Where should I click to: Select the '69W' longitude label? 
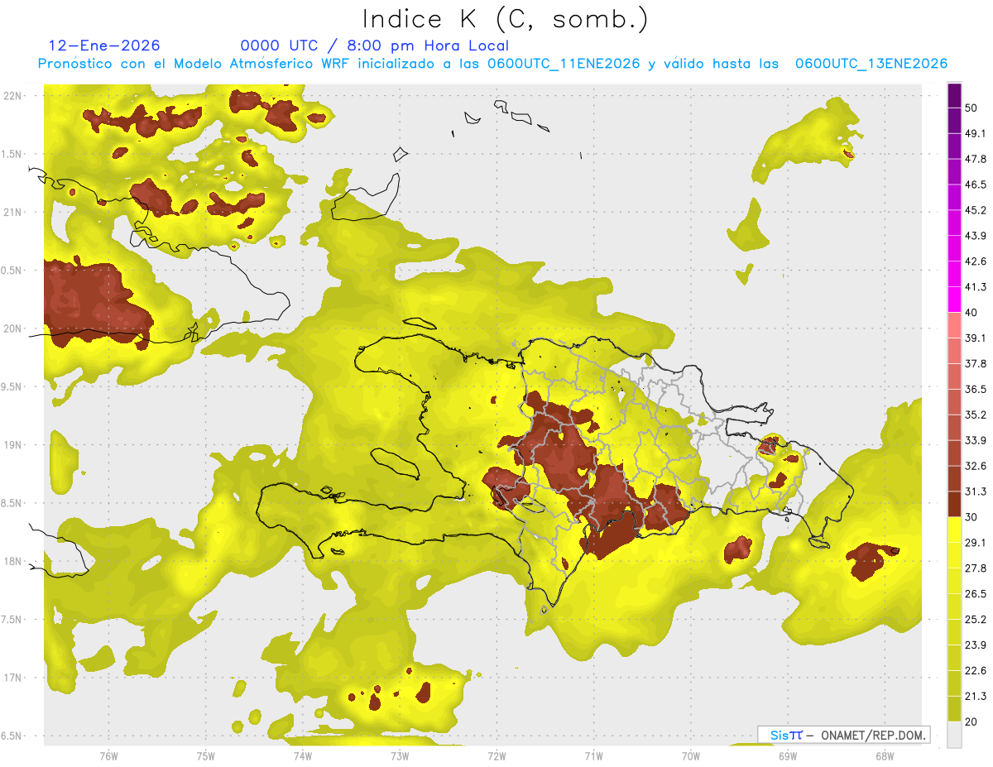pyautogui.click(x=788, y=756)
